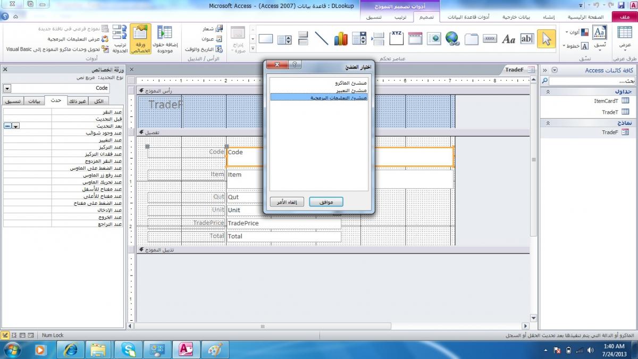Click the Add Existing Fields button

(165, 39)
